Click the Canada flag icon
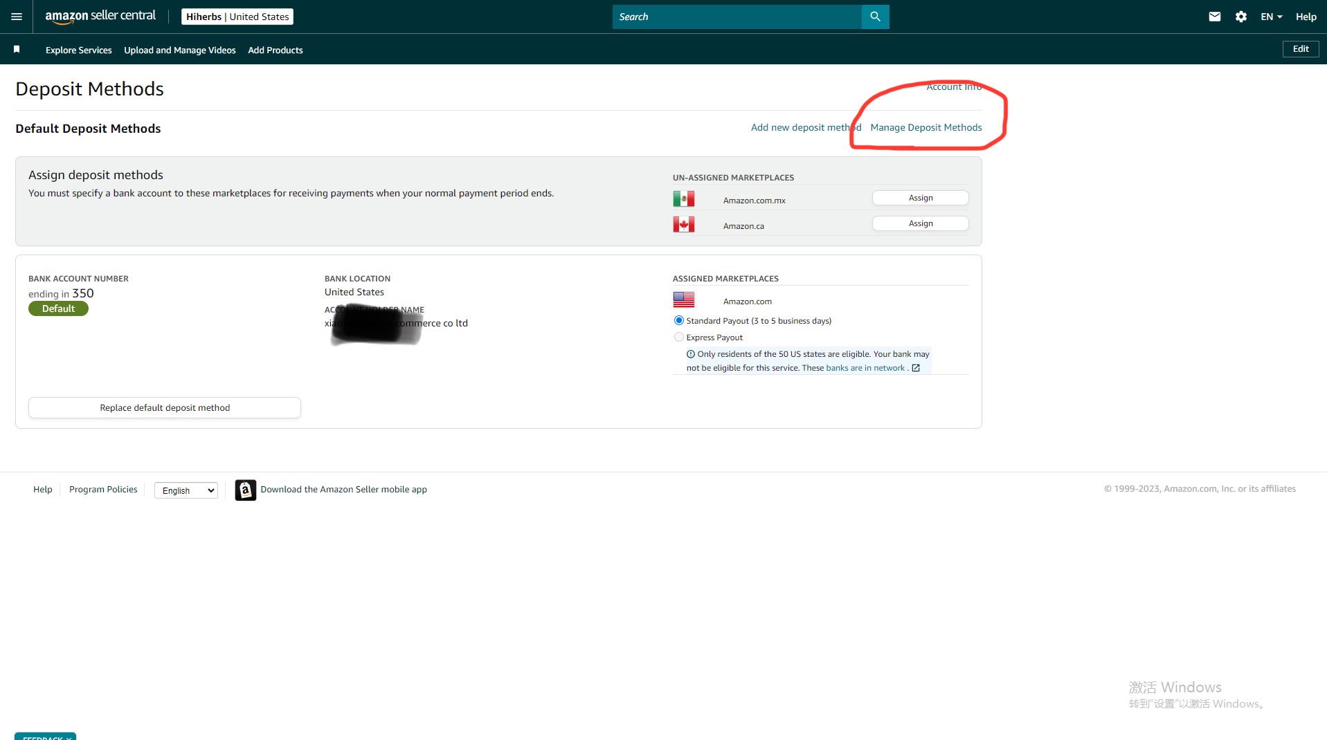The height and width of the screenshot is (740, 1327). tap(683, 225)
